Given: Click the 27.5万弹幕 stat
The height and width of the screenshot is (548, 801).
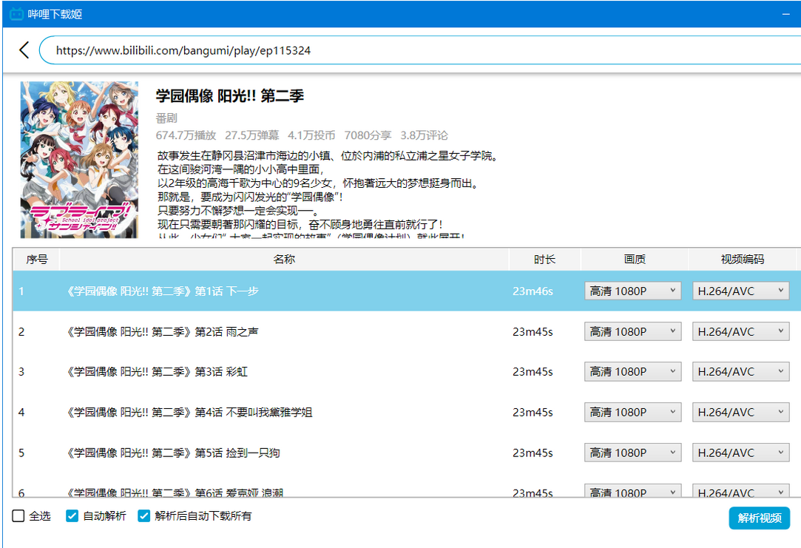Looking at the screenshot, I should tap(252, 135).
